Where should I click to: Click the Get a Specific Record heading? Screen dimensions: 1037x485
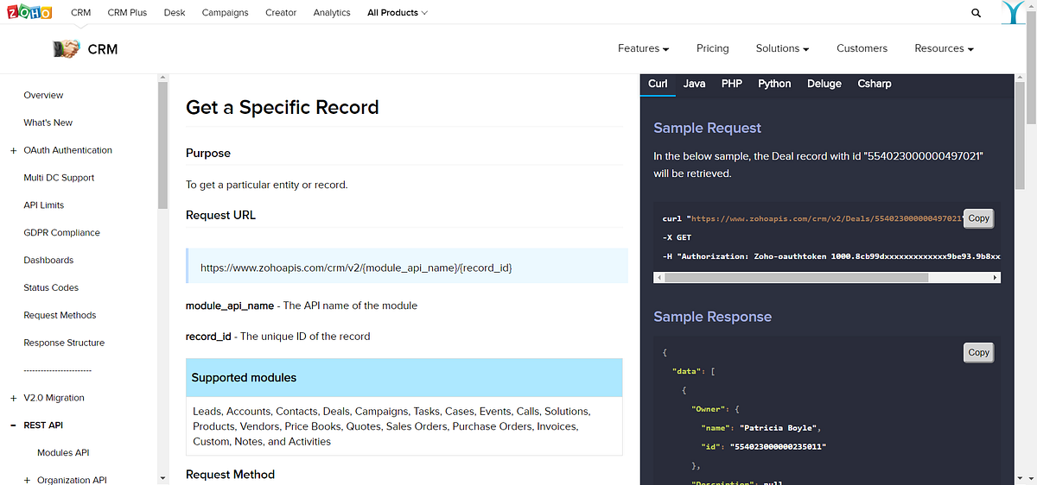point(283,108)
